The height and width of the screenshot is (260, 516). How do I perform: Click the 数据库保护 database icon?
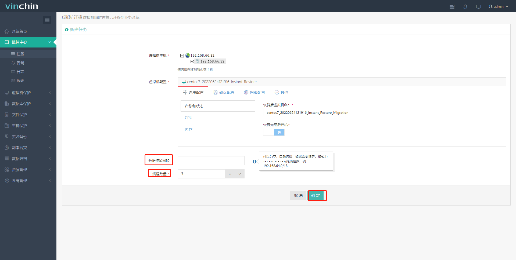click(7, 104)
